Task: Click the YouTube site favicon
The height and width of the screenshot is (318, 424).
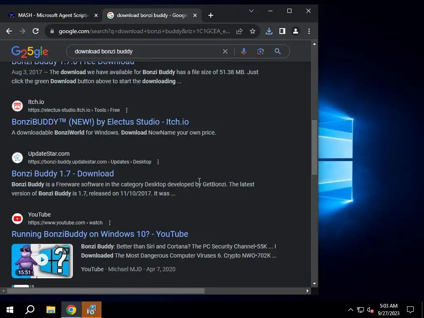Action: pyautogui.click(x=17, y=219)
